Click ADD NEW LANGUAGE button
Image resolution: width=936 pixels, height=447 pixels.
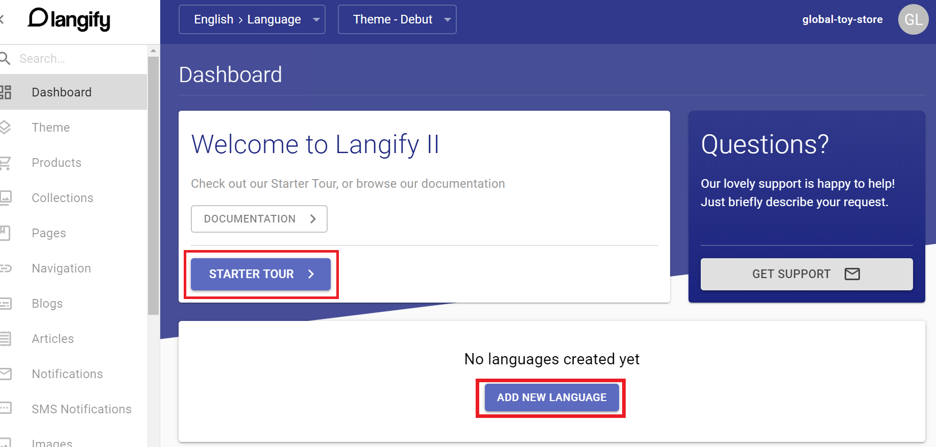pos(552,398)
